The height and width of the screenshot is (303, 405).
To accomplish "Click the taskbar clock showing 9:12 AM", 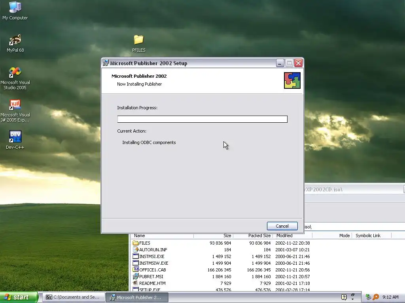I will pyautogui.click(x=390, y=297).
